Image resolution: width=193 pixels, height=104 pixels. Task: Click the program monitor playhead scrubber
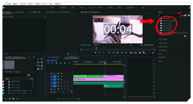(96, 48)
